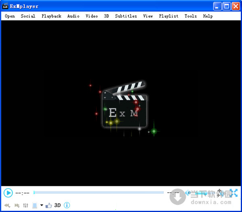
Task: Click the round Play button
Action: pos(8,193)
